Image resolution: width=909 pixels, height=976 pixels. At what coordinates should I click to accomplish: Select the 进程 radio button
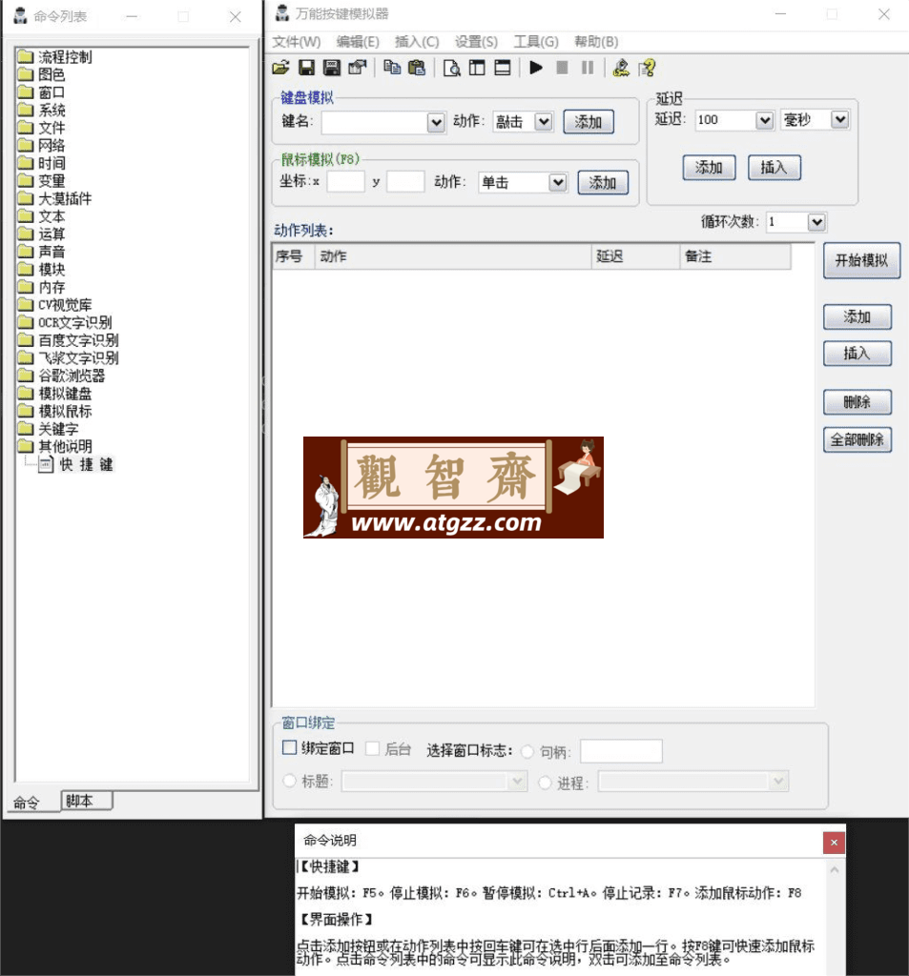[546, 782]
